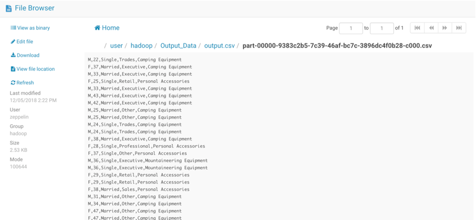Click the ending page number field
476x220 pixels.
[382, 28]
